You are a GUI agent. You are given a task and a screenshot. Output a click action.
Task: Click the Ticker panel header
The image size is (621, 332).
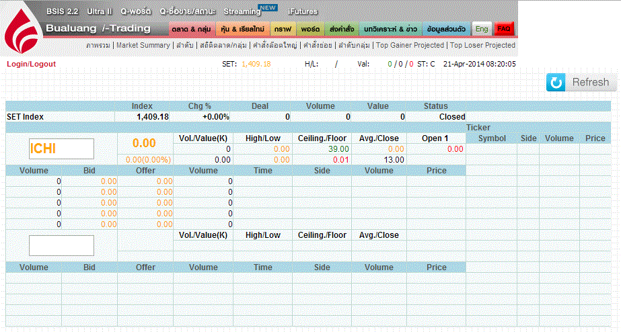[478, 128]
